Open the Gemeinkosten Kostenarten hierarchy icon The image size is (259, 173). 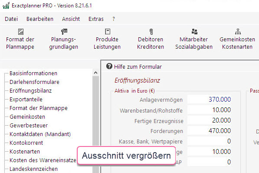(x=238, y=31)
